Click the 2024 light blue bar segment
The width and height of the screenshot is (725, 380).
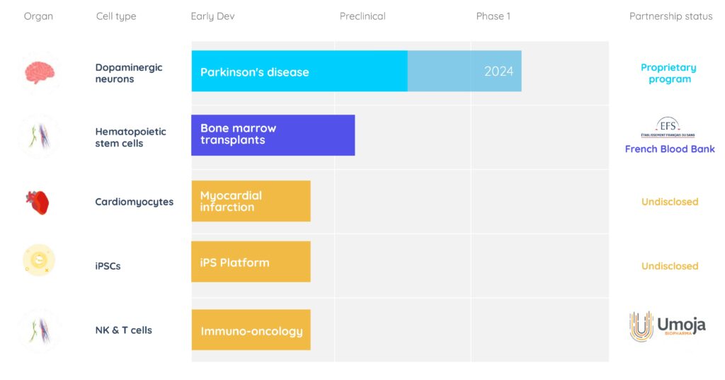[464, 71]
